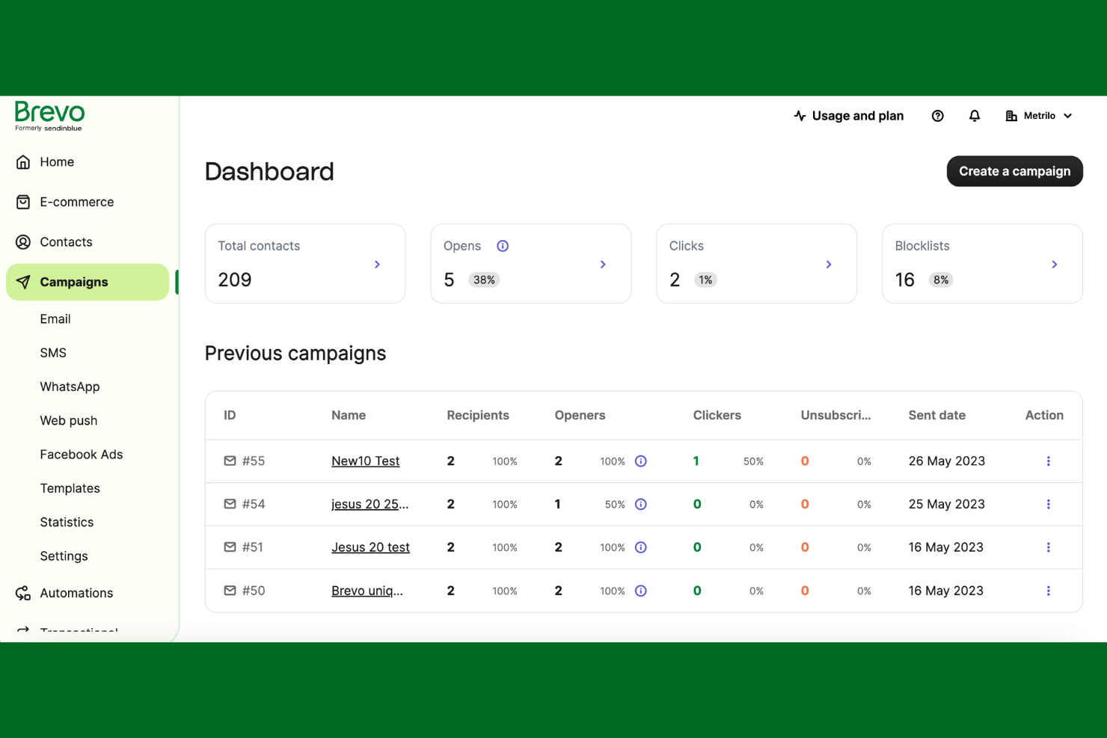
Task: Expand Total contacts card arrow
Action: click(x=377, y=265)
